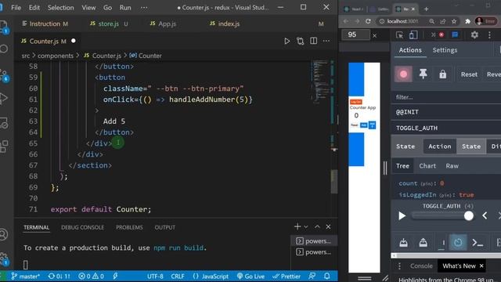
Task: Open DevTools customize menu (three dots)
Action: (489, 34)
